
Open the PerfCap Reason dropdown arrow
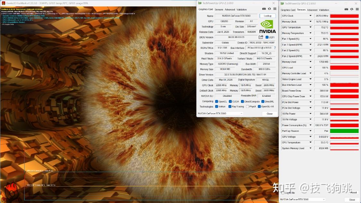point(310,131)
